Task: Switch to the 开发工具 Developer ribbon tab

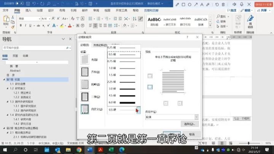Action: click(121, 11)
